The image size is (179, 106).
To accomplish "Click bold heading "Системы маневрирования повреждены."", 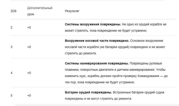I will [x=96, y=63].
